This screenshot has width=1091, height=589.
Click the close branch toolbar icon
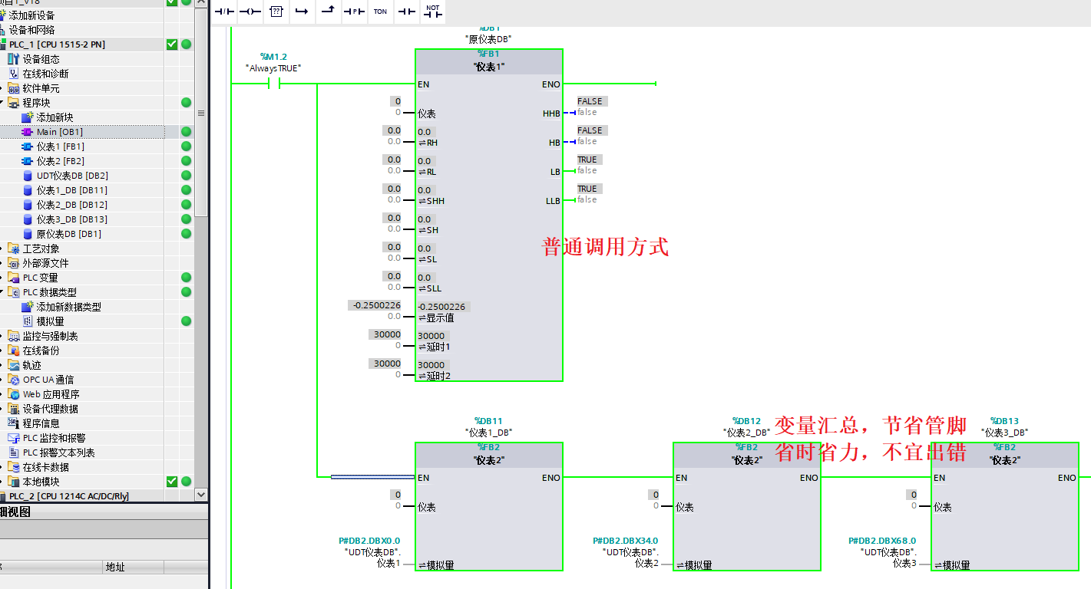click(328, 12)
